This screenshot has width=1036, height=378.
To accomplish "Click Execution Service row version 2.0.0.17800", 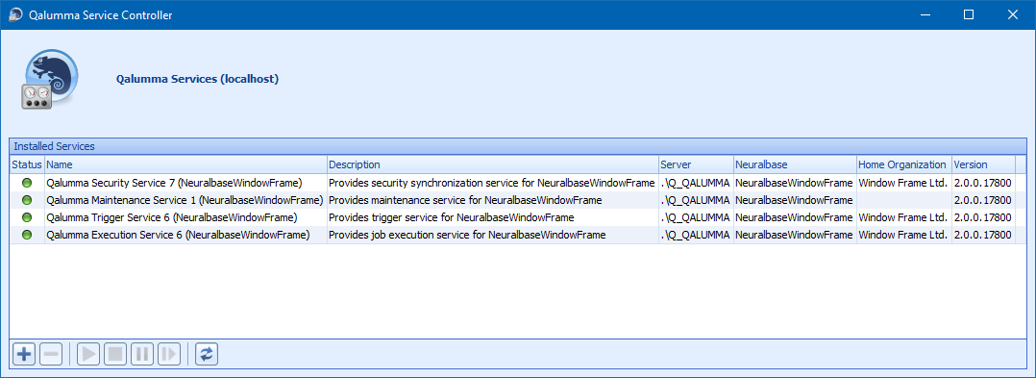I will 982,235.
